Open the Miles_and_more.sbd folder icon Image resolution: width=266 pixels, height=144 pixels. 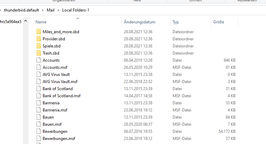(x=39, y=32)
